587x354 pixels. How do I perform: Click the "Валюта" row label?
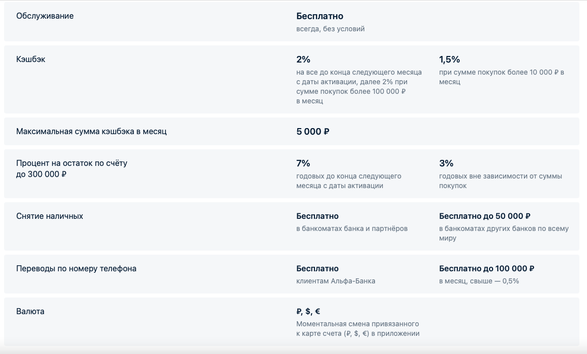[x=30, y=312]
